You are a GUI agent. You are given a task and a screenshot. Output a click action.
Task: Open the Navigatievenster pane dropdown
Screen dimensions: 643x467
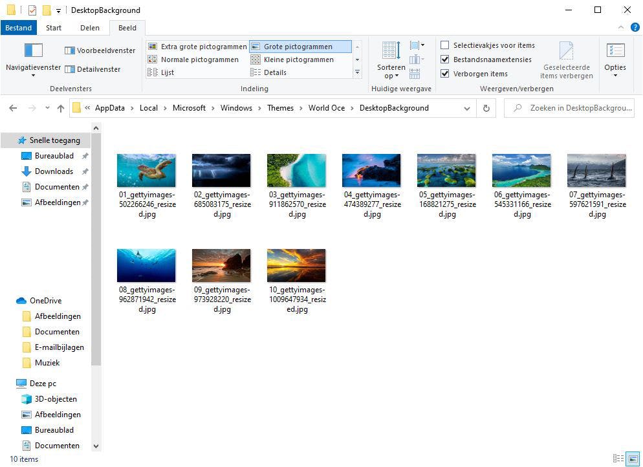tap(33, 60)
